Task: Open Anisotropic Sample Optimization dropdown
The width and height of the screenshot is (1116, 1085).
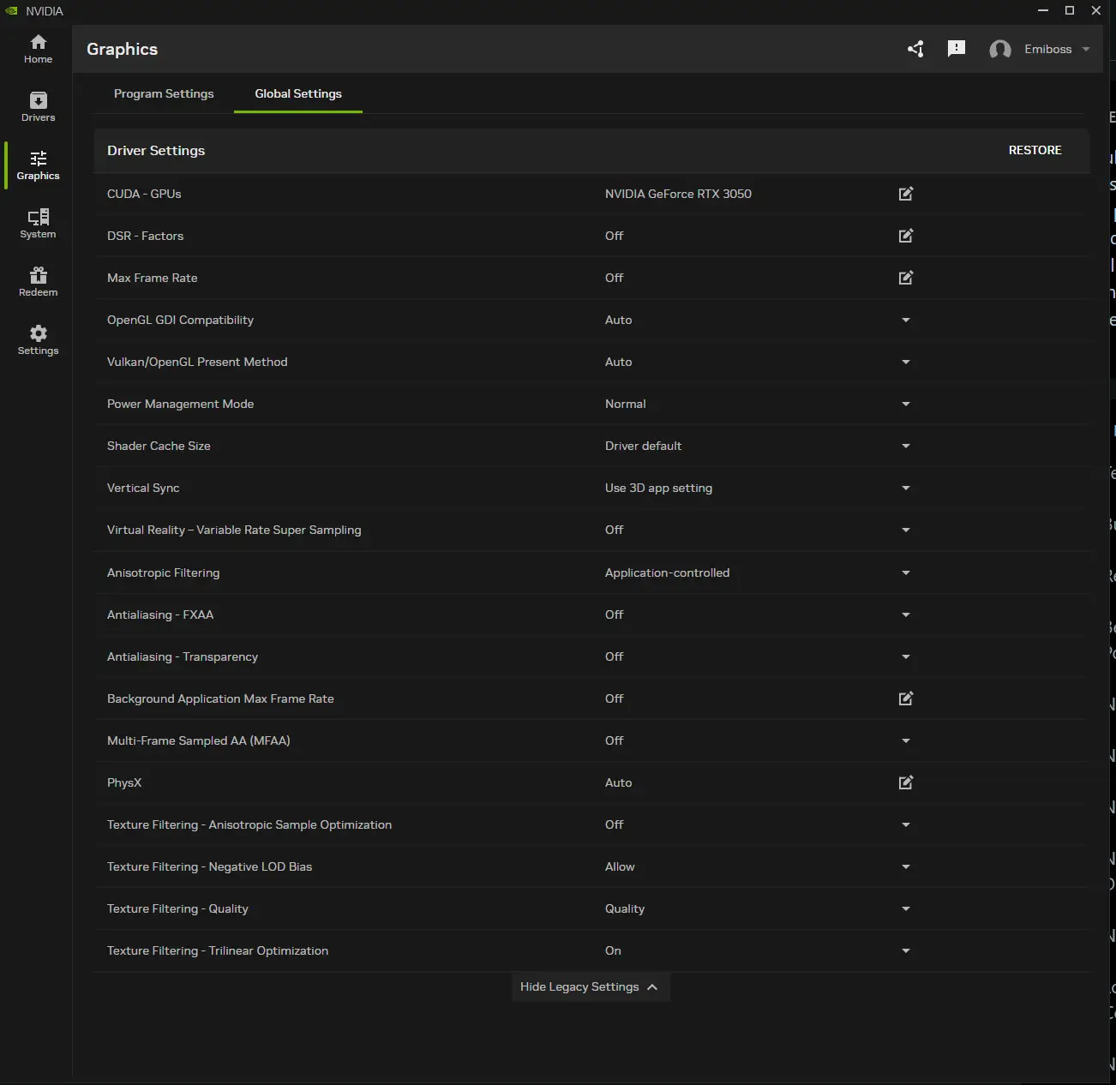Action: (906, 824)
